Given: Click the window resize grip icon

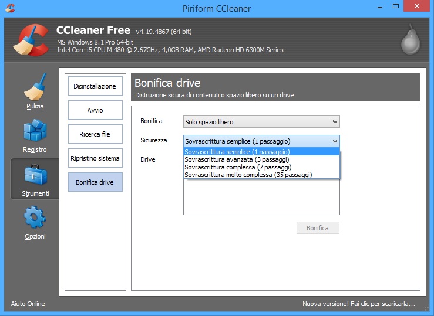Looking at the screenshot, I should click(x=425, y=309).
